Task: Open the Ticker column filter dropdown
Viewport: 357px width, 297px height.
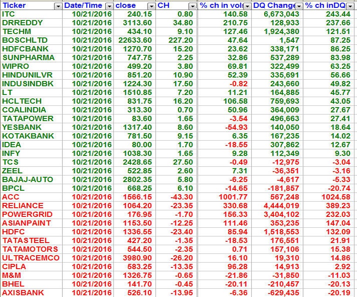Action: coord(58,6)
